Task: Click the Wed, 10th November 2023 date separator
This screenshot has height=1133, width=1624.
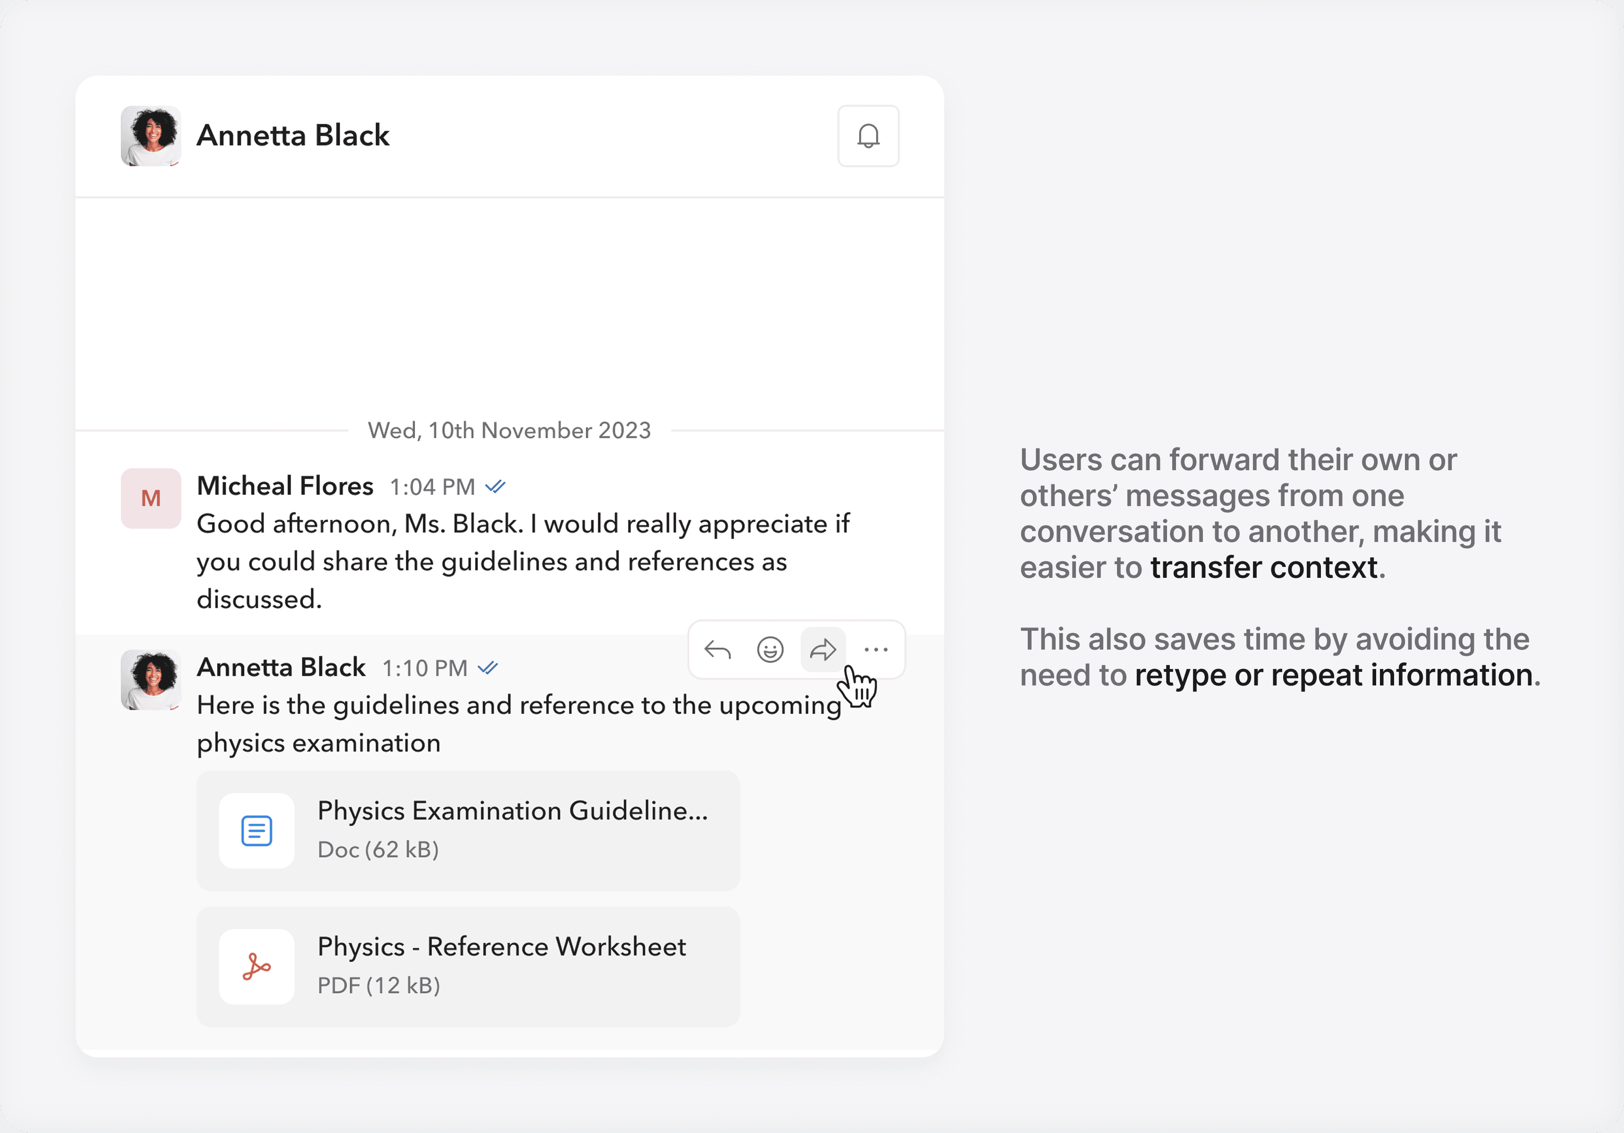Action: 509,430
